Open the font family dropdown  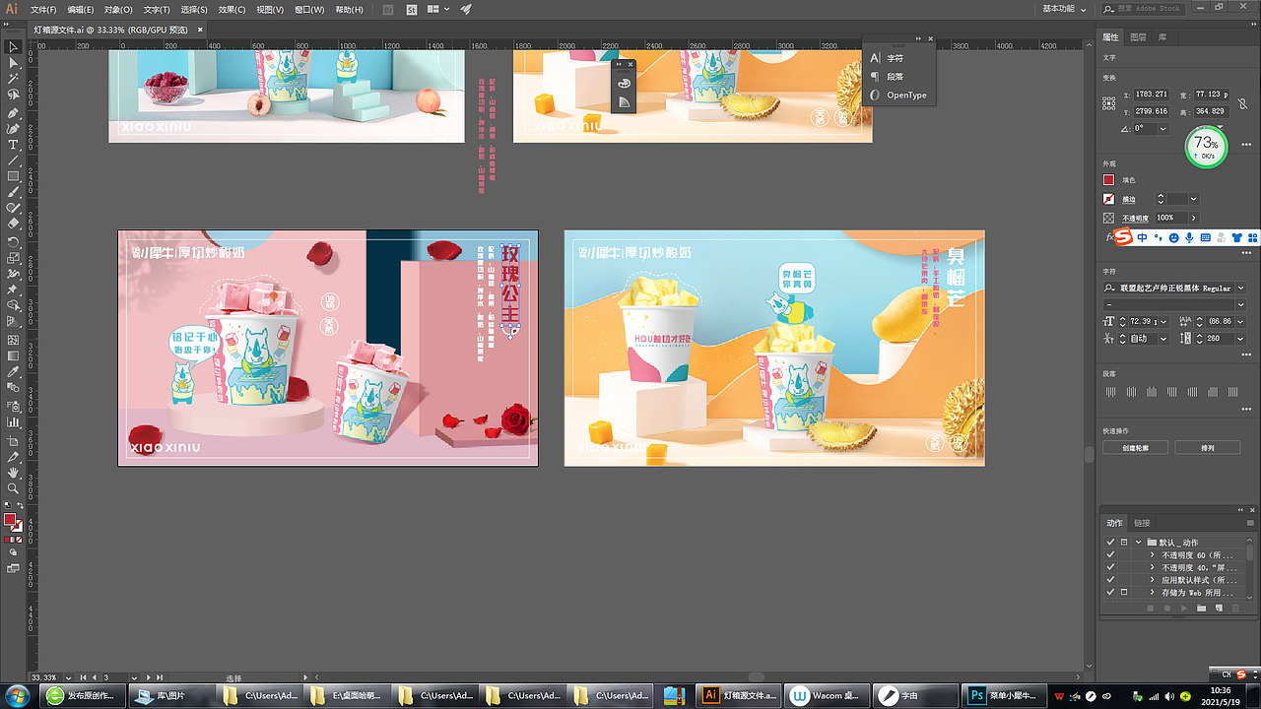point(1241,288)
